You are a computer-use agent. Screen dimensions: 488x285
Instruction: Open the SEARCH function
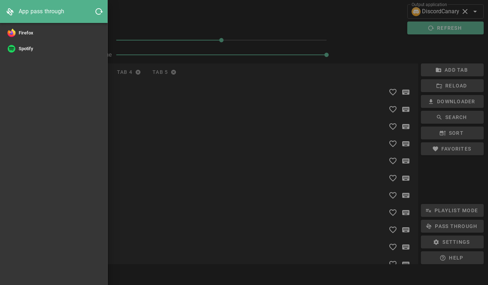[452, 117]
